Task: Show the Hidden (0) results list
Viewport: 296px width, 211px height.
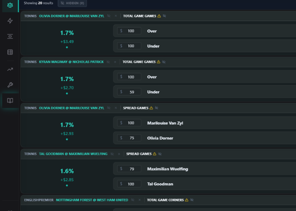Action: click(72, 3)
